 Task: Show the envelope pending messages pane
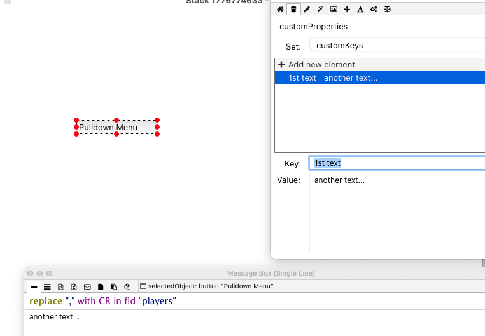[x=87, y=286]
